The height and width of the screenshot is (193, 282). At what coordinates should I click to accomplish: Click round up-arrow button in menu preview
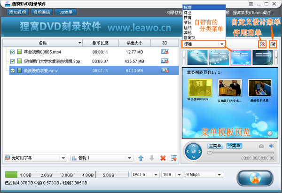click(x=270, y=133)
